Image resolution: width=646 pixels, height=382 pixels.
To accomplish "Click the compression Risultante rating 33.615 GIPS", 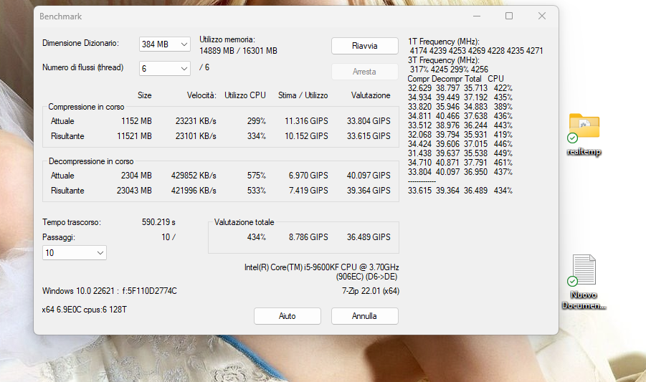I will tap(369, 136).
